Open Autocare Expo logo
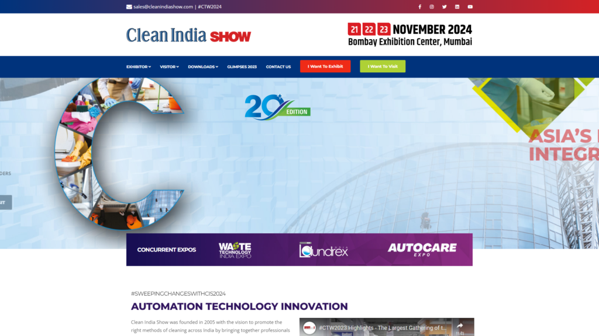Screen dimensions: 599x336 422,250
